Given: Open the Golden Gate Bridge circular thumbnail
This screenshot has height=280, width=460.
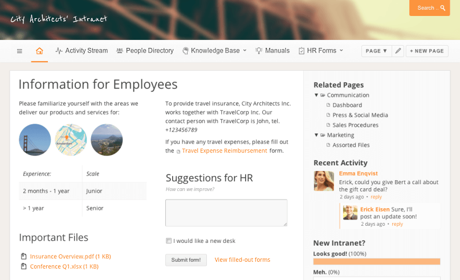Looking at the screenshot, I should pos(35,140).
